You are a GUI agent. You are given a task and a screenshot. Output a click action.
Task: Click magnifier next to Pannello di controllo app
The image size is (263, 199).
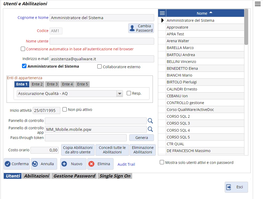click(150, 129)
